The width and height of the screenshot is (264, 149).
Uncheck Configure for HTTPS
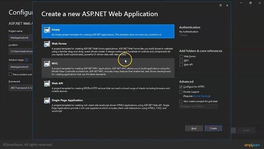tap(181, 87)
